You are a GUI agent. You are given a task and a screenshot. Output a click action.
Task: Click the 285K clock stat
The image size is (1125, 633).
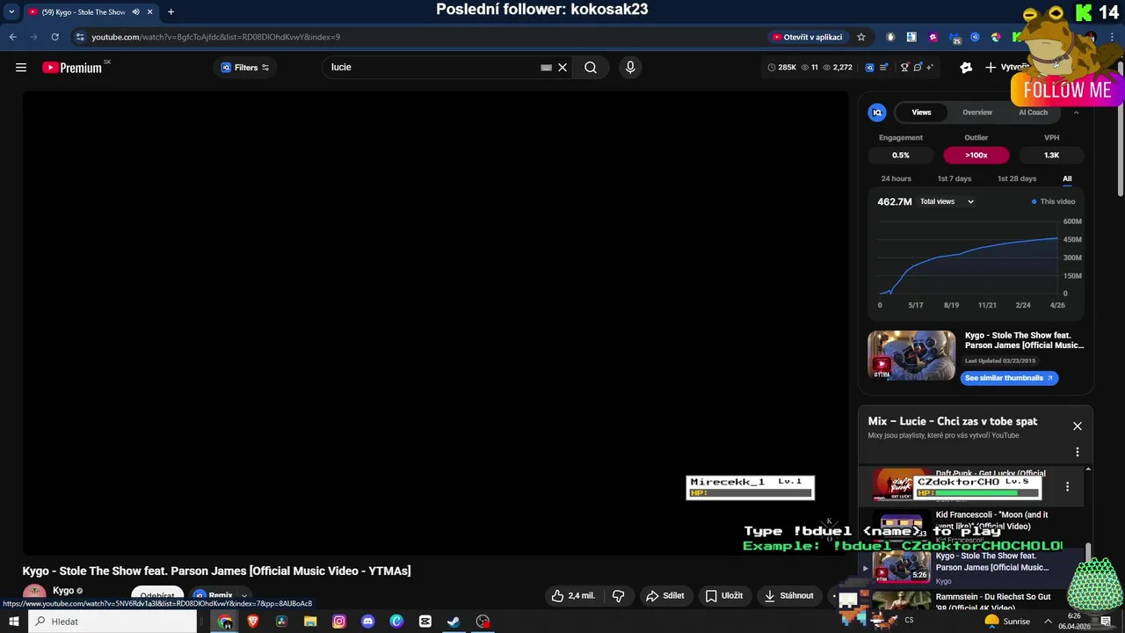pos(781,68)
